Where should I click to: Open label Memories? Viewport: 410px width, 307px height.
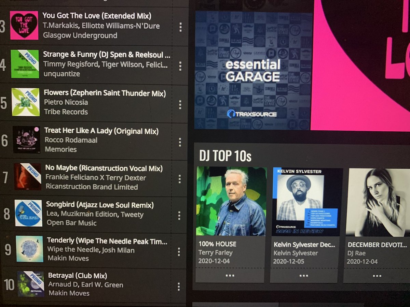61,149
